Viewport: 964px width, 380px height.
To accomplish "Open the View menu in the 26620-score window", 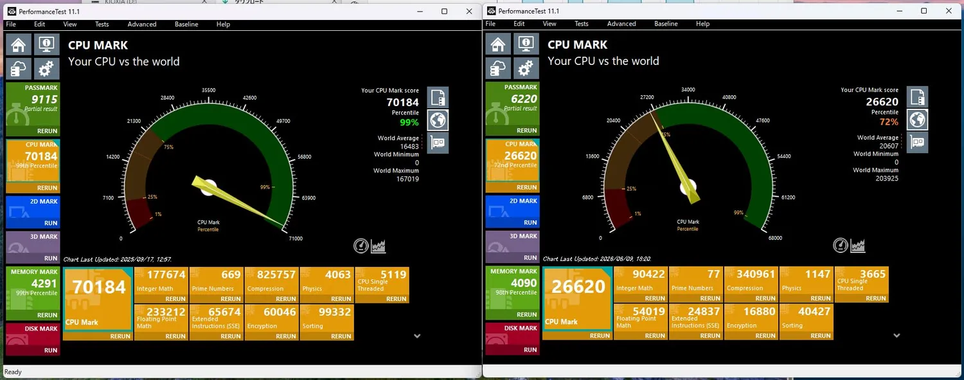I will pyautogui.click(x=549, y=24).
